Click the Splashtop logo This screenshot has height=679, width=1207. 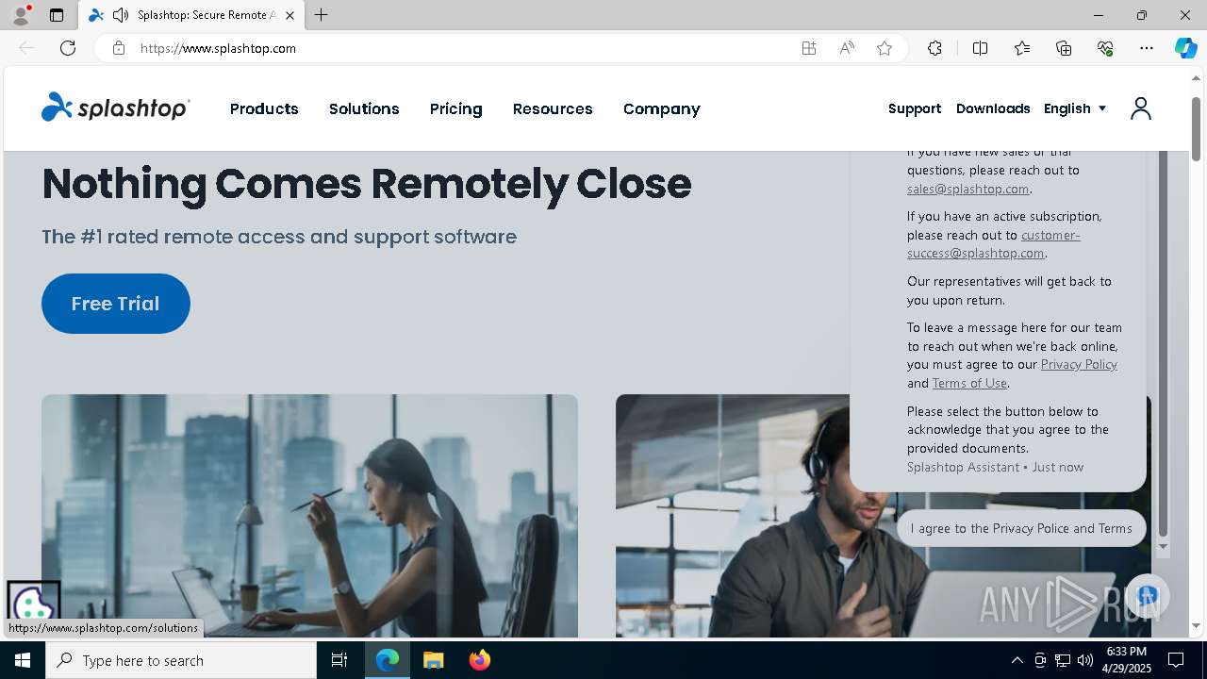(115, 108)
